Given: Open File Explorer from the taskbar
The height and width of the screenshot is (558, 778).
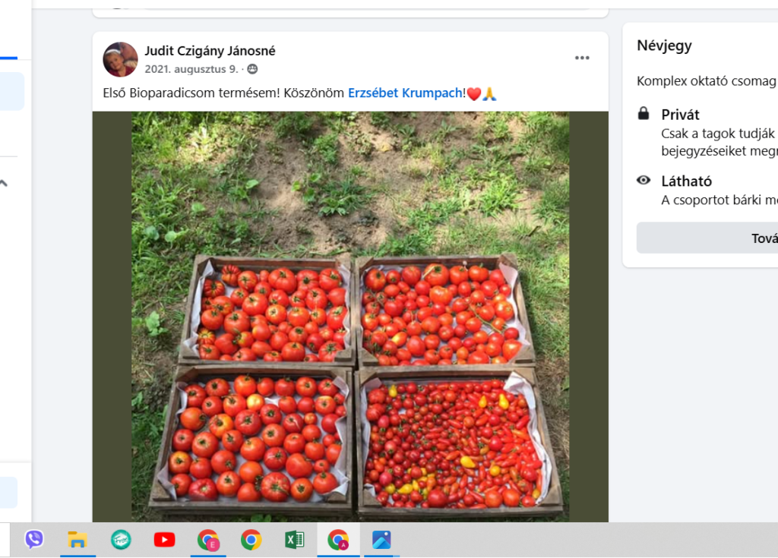Looking at the screenshot, I should pyautogui.click(x=77, y=540).
